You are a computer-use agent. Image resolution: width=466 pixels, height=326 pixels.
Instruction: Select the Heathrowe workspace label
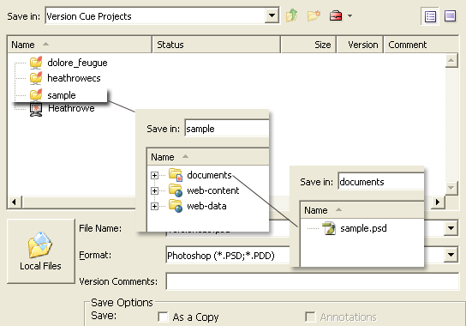tap(71, 108)
